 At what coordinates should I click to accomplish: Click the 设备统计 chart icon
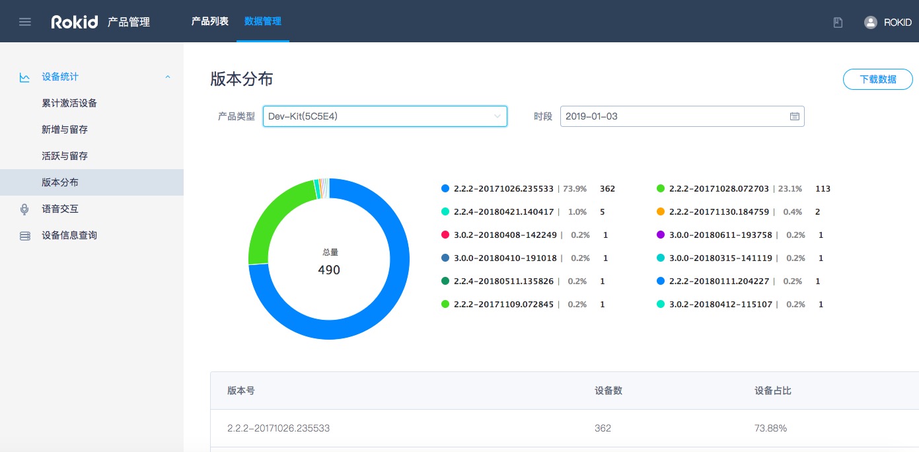(25, 77)
